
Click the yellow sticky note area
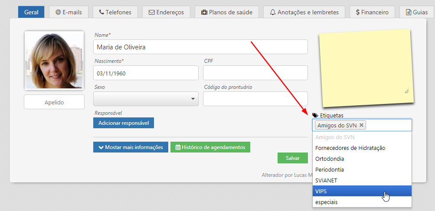point(366,68)
